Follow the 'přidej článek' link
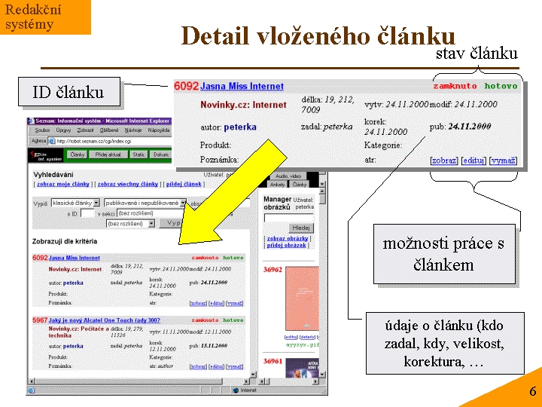The image size is (542, 407). tap(184, 184)
